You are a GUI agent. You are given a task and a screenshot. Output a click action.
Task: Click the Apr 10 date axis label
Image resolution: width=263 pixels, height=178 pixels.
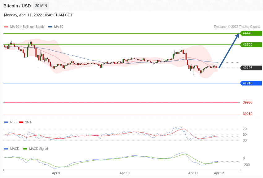click(x=125, y=173)
